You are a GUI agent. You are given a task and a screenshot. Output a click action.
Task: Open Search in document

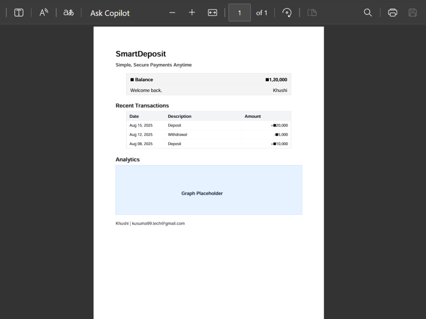pos(368,13)
